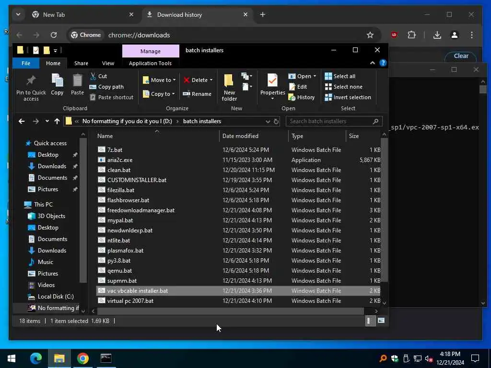The width and height of the screenshot is (491, 368).
Task: Click Edit in Open group
Action: click(298, 87)
